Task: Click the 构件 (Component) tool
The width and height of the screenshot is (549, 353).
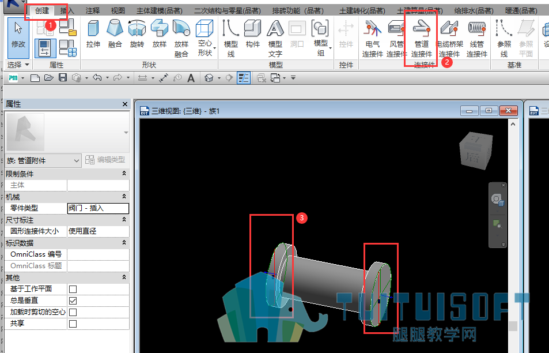Action: click(x=253, y=34)
